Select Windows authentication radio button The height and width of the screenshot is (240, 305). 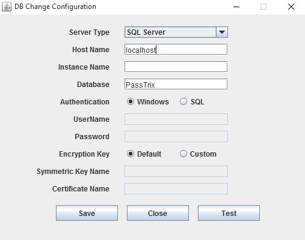click(148, 101)
